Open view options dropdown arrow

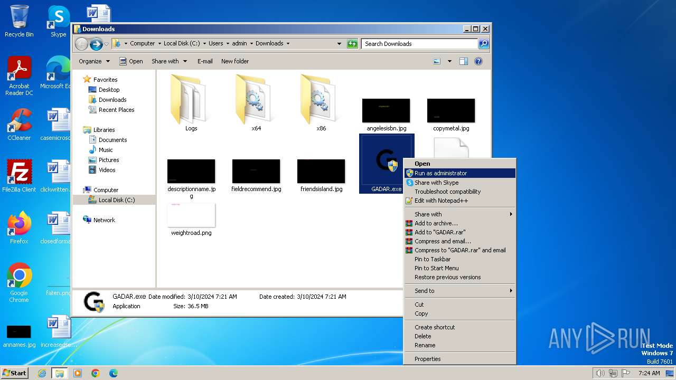tap(449, 61)
